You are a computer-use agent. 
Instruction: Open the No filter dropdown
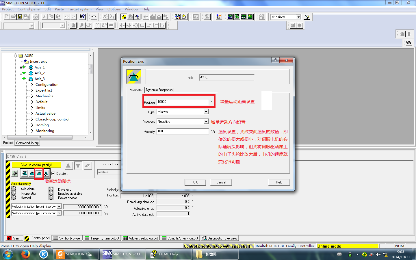[299, 17]
